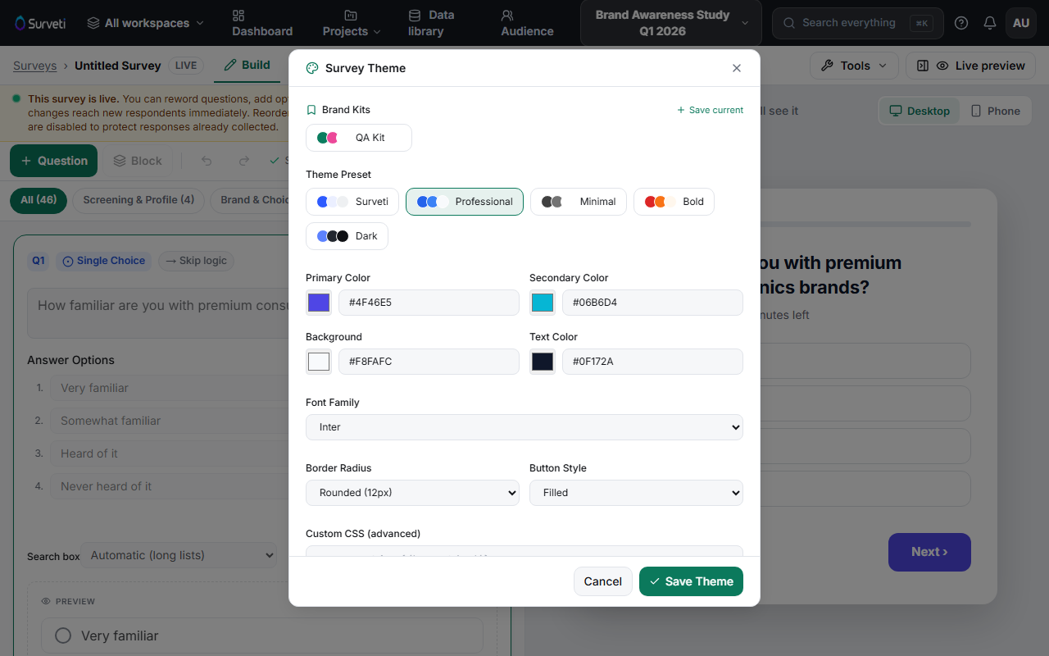Viewport: 1049px width, 656px height.
Task: Click the Search everything field
Action: (x=858, y=23)
